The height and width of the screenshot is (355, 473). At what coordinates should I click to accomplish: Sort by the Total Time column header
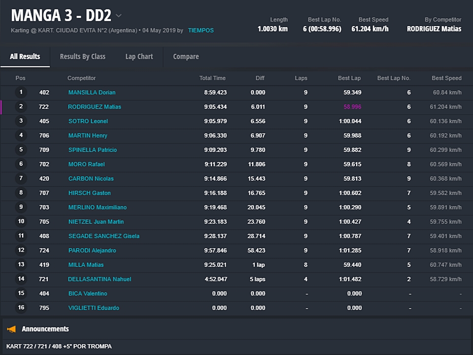[212, 78]
